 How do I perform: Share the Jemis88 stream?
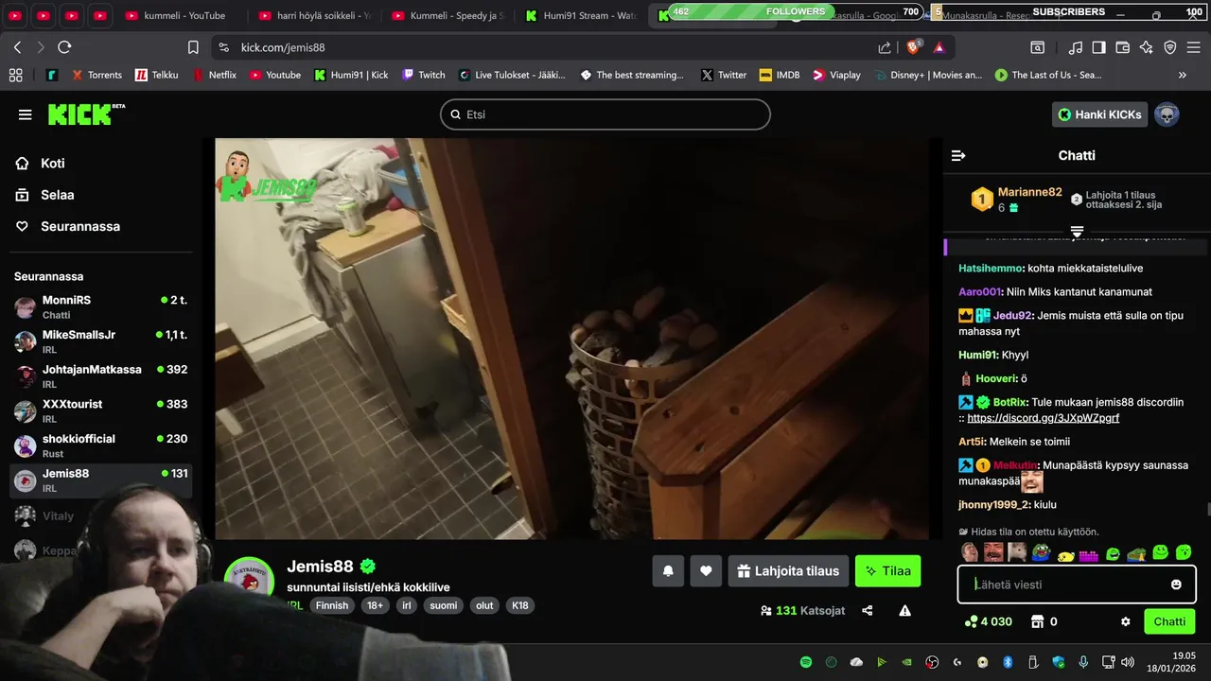868,611
